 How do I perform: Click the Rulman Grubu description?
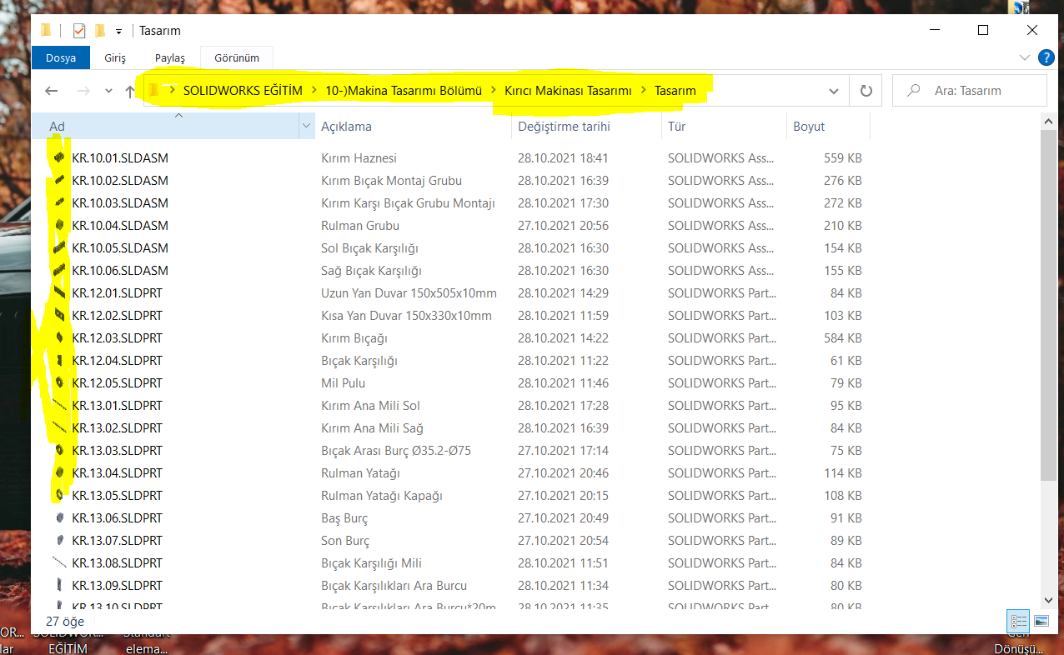360,225
